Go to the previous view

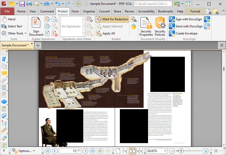coord(101,151)
